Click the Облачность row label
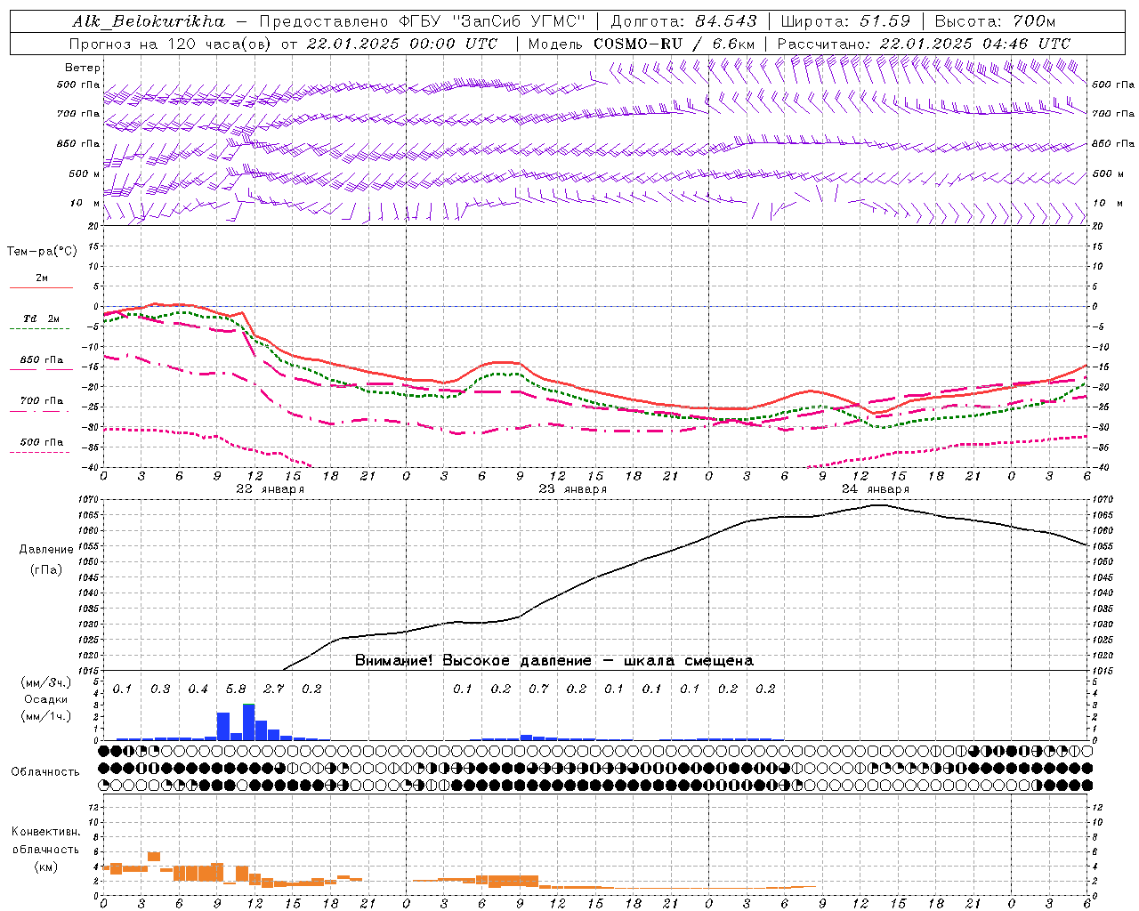The height and width of the screenshot is (911, 1139). point(44,771)
